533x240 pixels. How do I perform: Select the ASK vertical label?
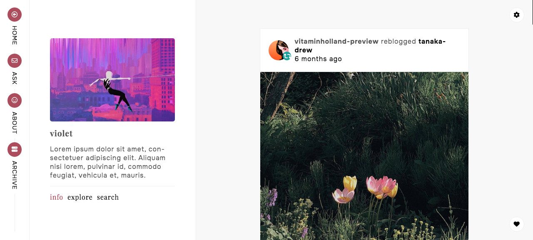[x=15, y=78]
